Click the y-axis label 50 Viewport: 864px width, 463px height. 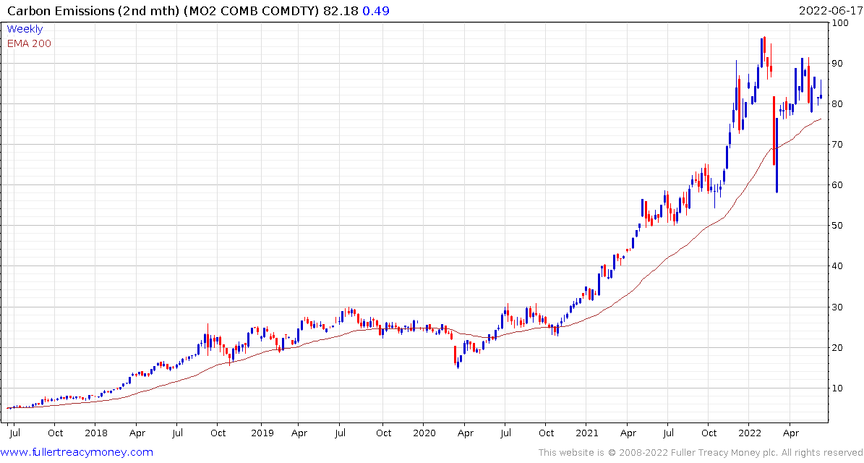(839, 226)
